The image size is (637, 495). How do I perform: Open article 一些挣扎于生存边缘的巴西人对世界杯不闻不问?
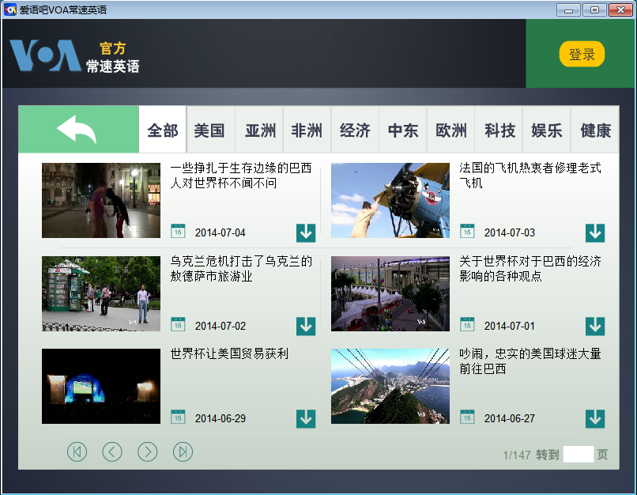coord(241,176)
